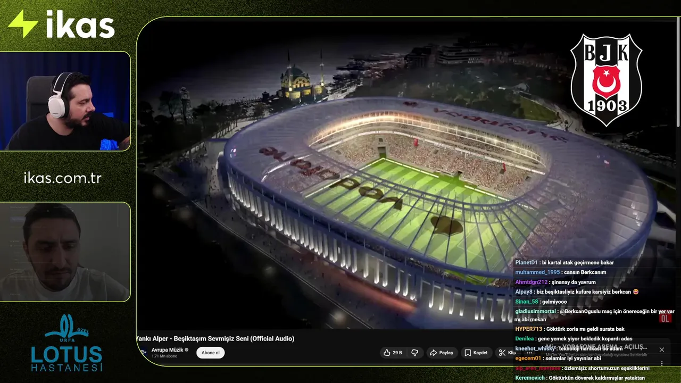Click the video title Yankı Alper - Beşiktaşım
The height and width of the screenshot is (383, 681).
215,338
